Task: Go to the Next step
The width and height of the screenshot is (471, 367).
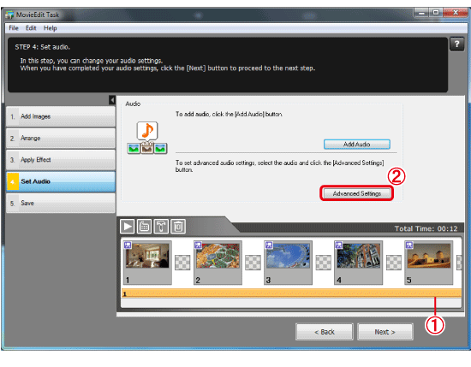Action: 385,332
